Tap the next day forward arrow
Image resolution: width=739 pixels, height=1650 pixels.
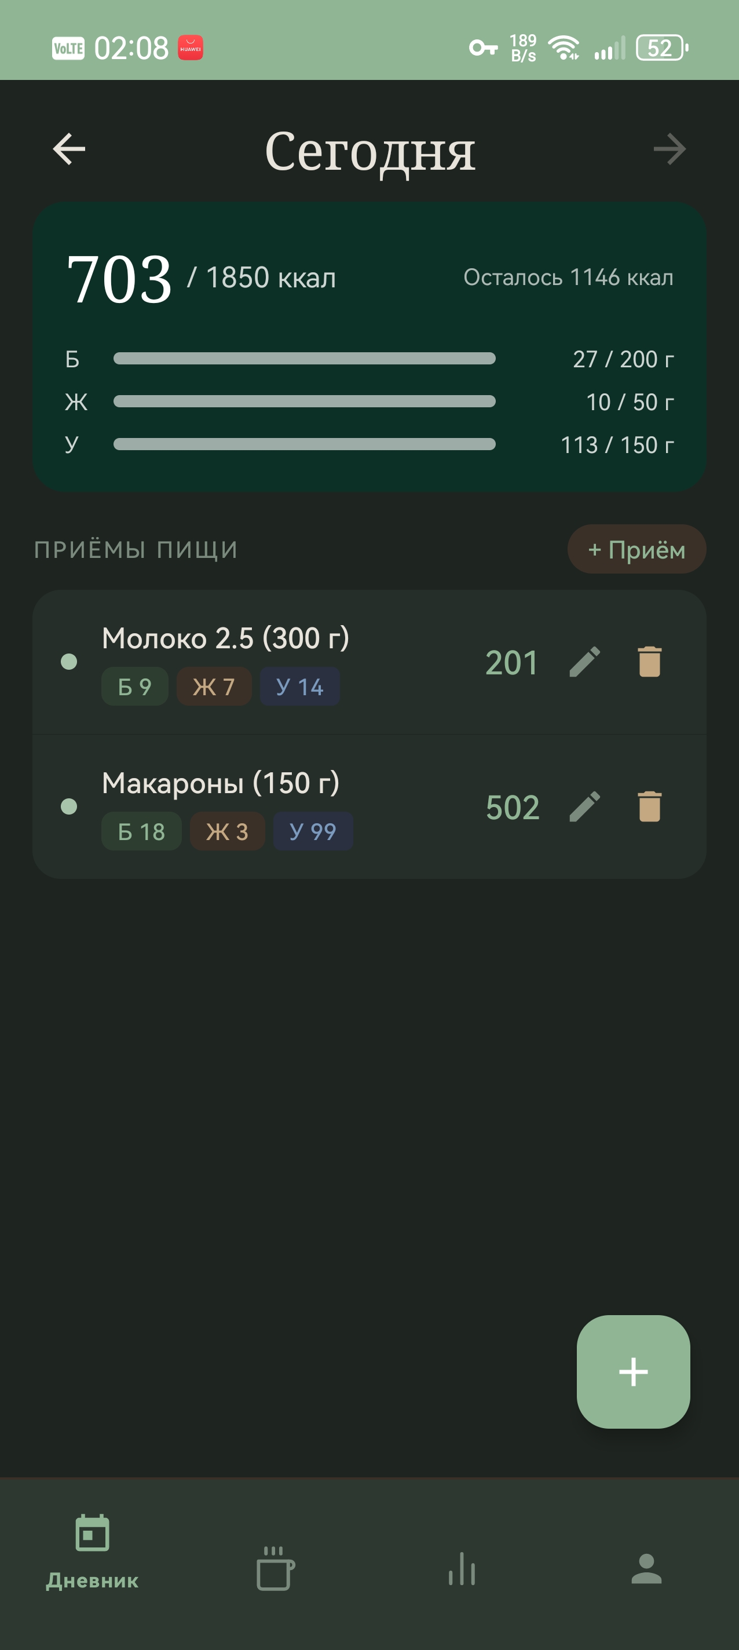[669, 149]
